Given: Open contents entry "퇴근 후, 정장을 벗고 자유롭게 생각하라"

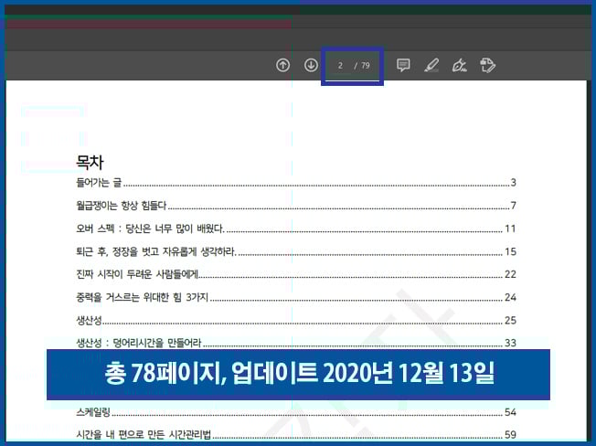Looking at the screenshot, I should tap(156, 251).
